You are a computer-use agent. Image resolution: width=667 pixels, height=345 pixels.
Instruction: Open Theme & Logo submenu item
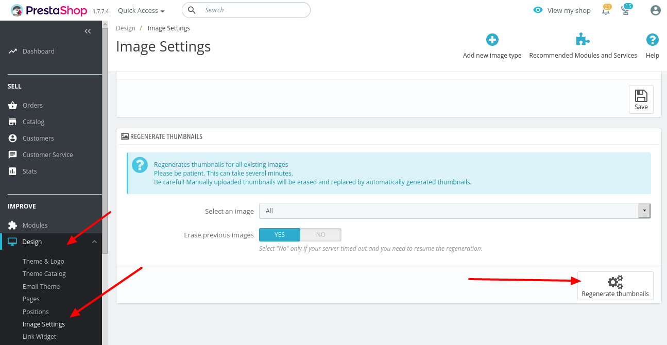43,262
